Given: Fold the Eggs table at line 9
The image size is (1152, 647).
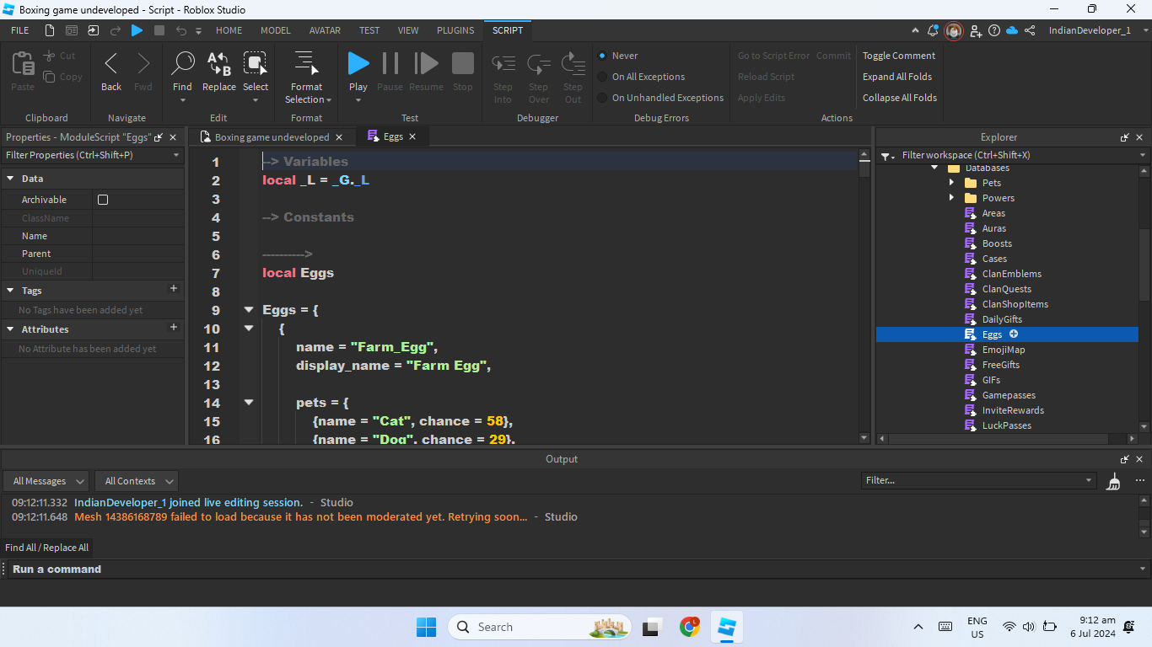Looking at the screenshot, I should click(x=249, y=310).
